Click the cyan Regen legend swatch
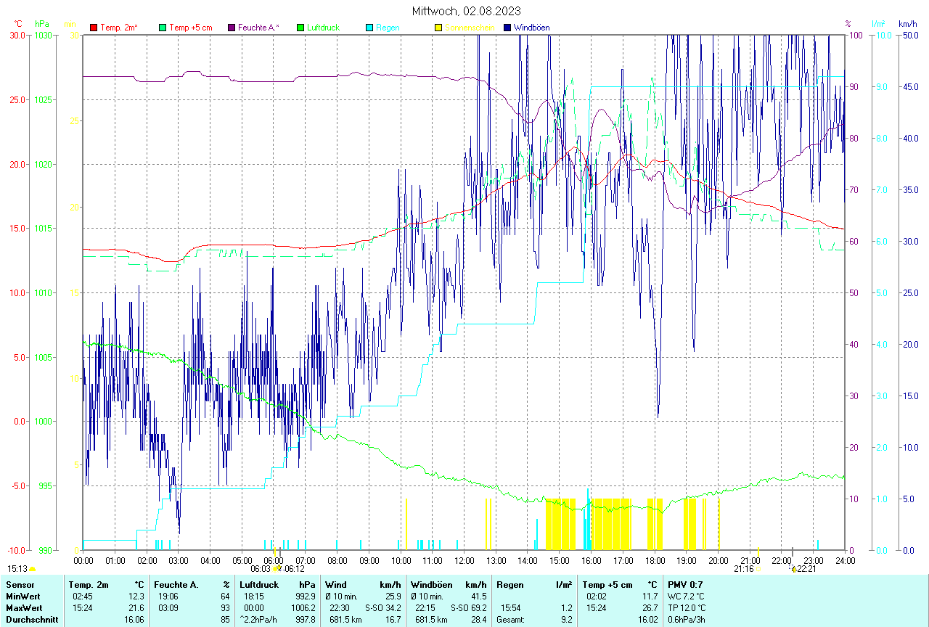The width and height of the screenshot is (929, 627). pyautogui.click(x=370, y=28)
